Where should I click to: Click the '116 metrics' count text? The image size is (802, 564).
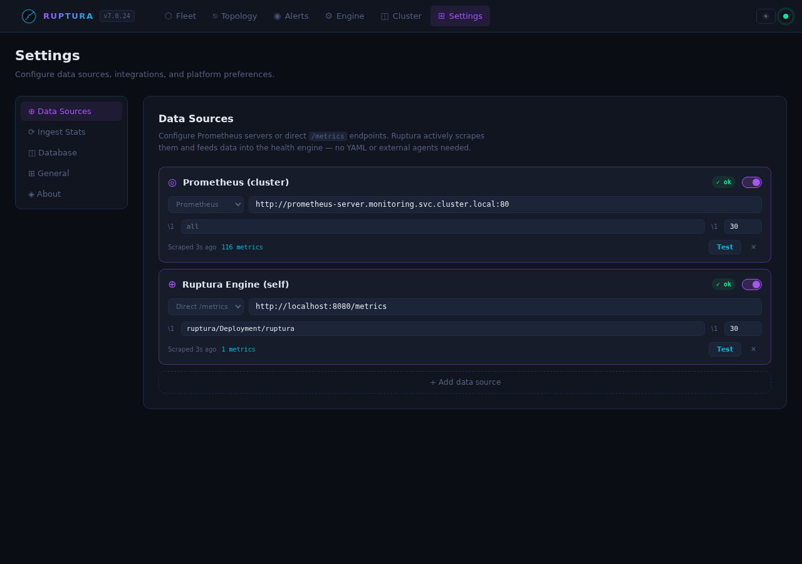[x=242, y=248]
